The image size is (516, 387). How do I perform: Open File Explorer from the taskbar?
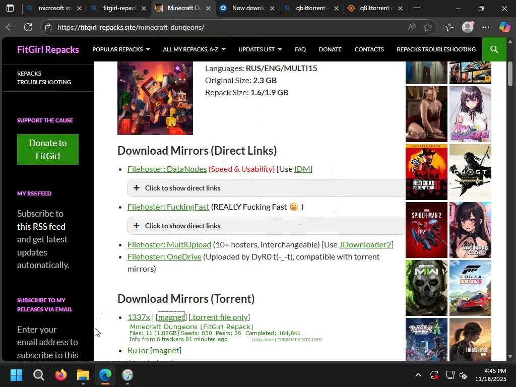[83, 375]
